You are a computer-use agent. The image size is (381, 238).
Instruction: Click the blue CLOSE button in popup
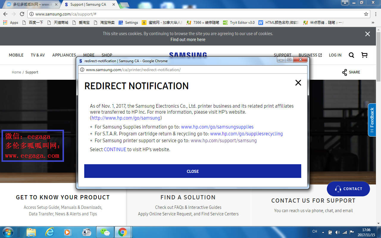pyautogui.click(x=193, y=171)
